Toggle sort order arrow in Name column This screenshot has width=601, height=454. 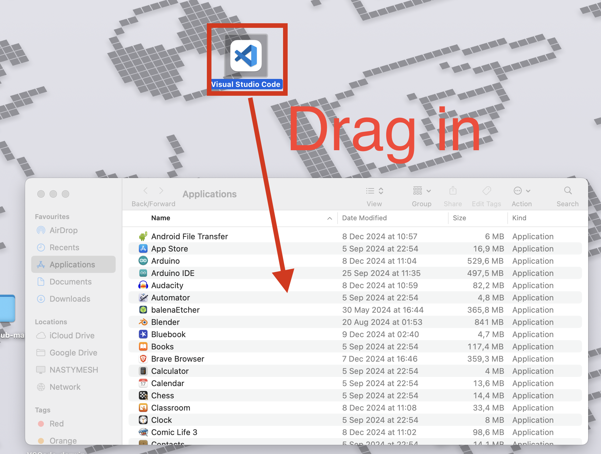(330, 218)
